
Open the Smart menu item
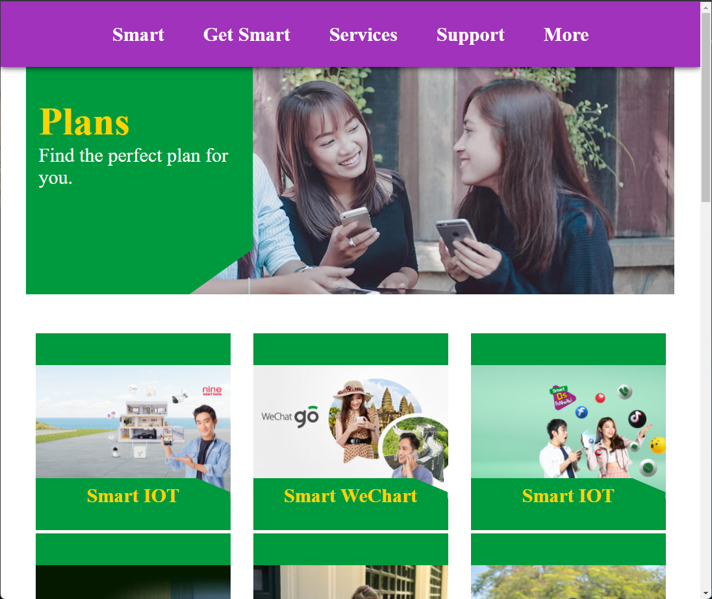point(138,35)
